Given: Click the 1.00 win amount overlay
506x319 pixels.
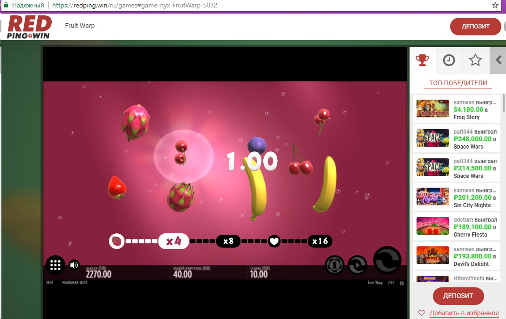Looking at the screenshot, I should (252, 161).
